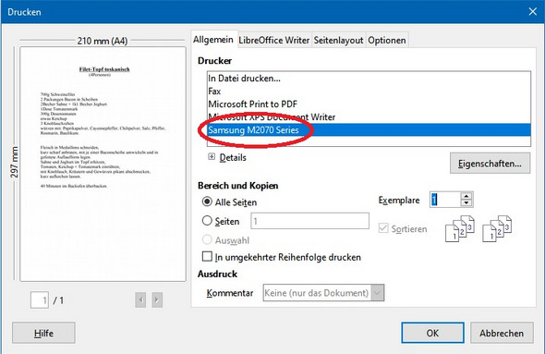Click the Exemplare copies field
The image size is (545, 354).
[x=445, y=200]
